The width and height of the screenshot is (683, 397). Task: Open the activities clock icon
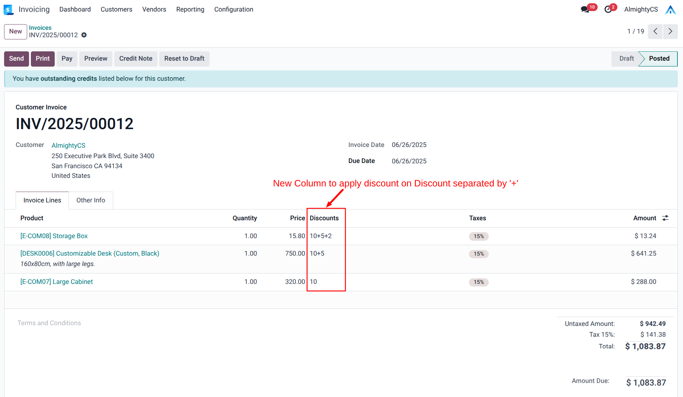(608, 9)
